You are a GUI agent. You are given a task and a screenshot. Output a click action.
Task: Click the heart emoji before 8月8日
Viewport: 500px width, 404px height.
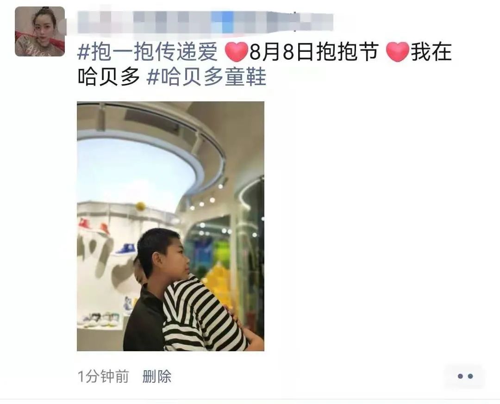[236, 52]
